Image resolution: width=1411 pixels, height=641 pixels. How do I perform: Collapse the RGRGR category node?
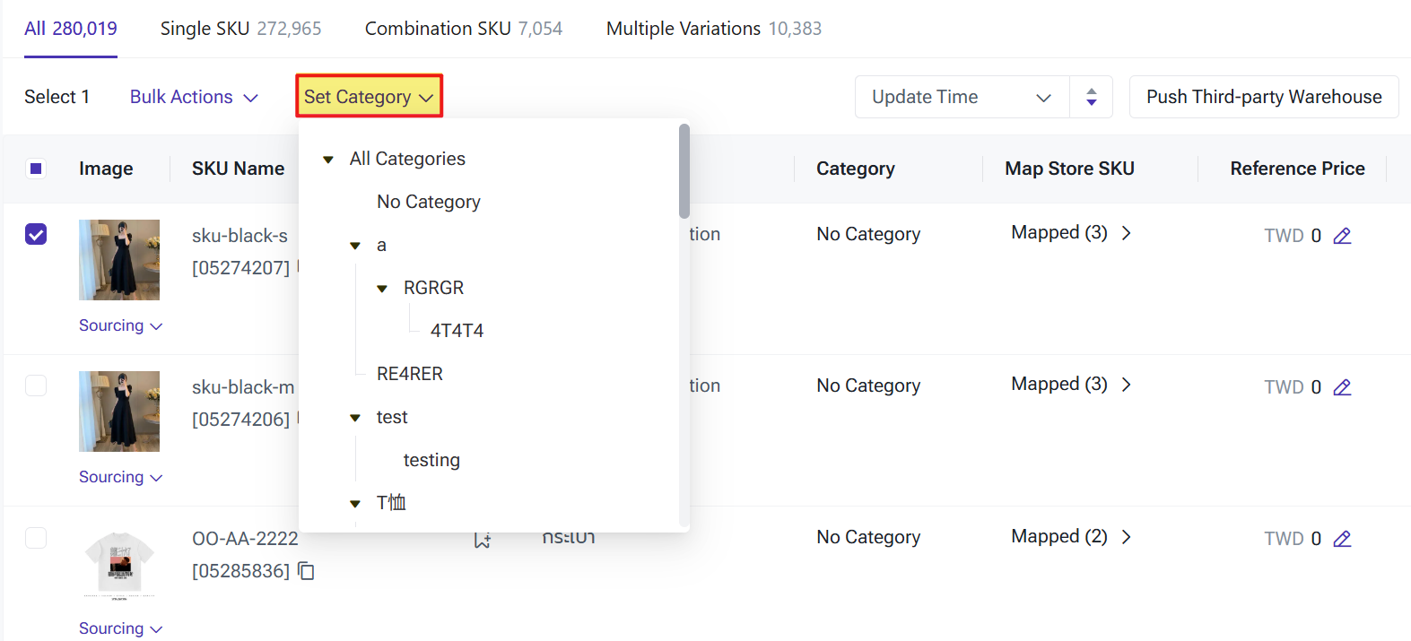(382, 289)
